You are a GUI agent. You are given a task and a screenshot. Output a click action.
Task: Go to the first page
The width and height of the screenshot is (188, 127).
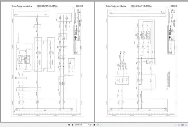pyautogui.click(x=69, y=125)
